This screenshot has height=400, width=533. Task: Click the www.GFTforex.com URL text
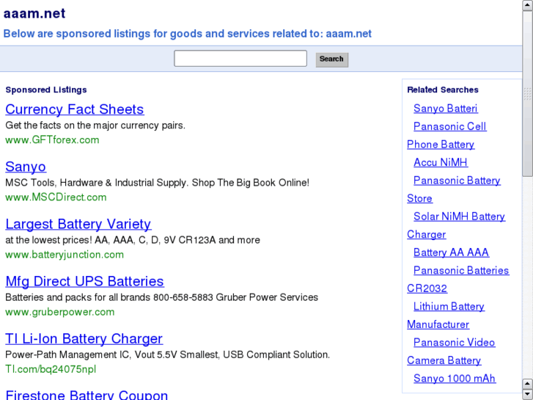pos(52,140)
